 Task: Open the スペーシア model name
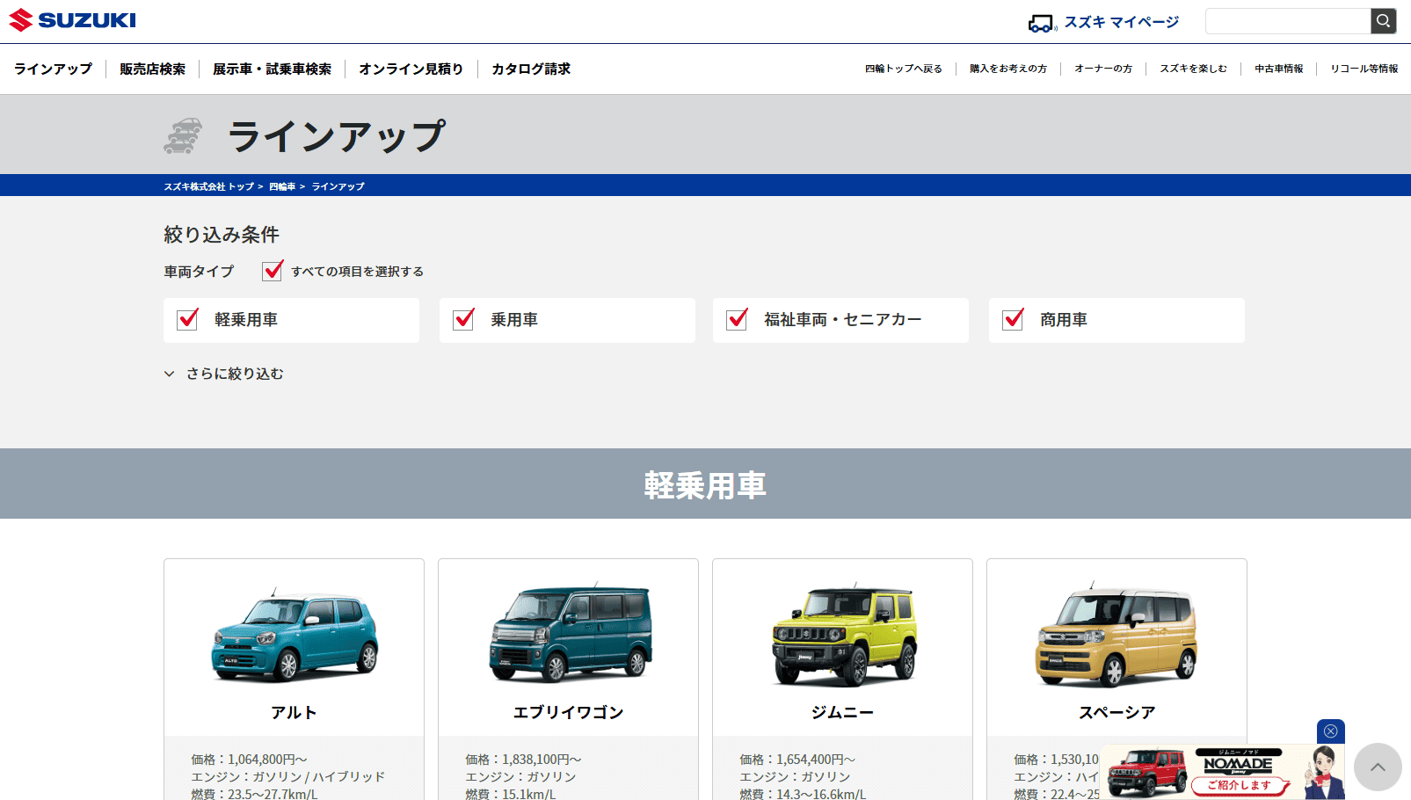(1116, 712)
